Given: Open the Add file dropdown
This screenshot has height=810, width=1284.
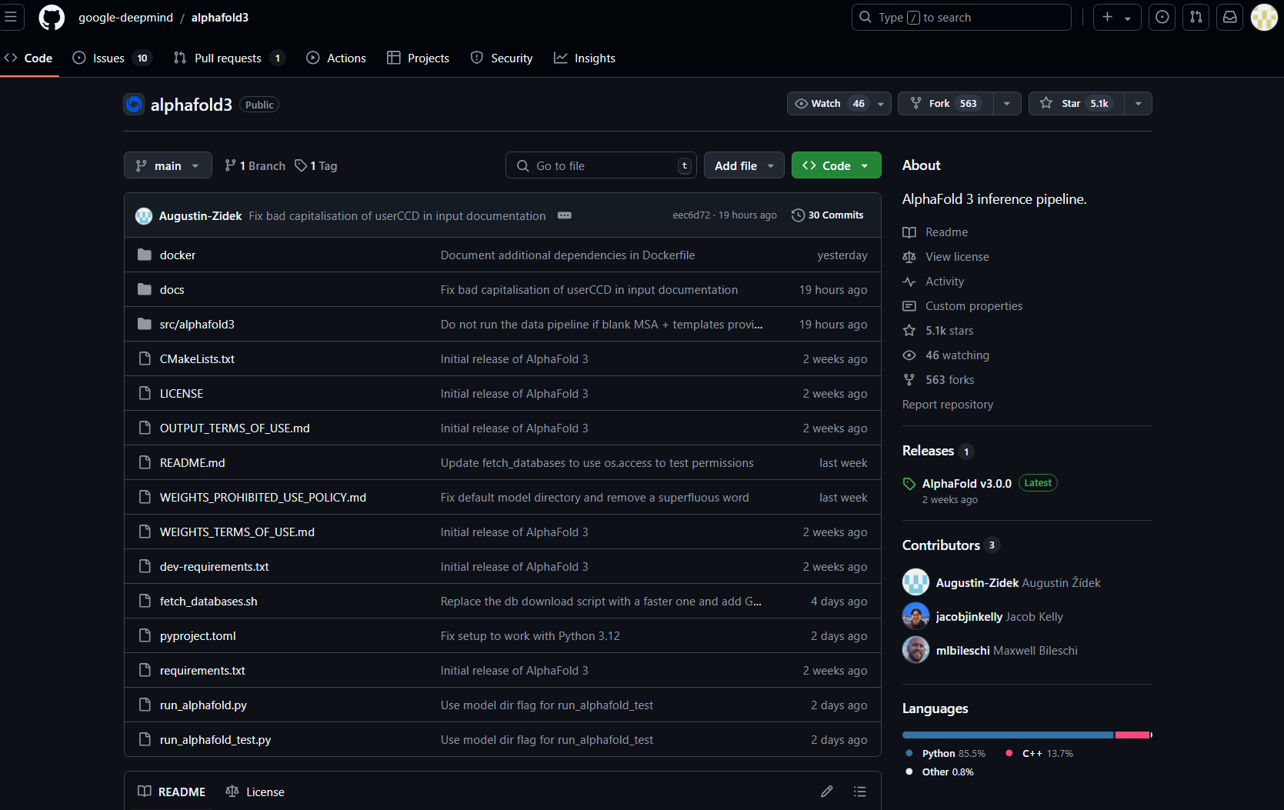Looking at the screenshot, I should (744, 165).
